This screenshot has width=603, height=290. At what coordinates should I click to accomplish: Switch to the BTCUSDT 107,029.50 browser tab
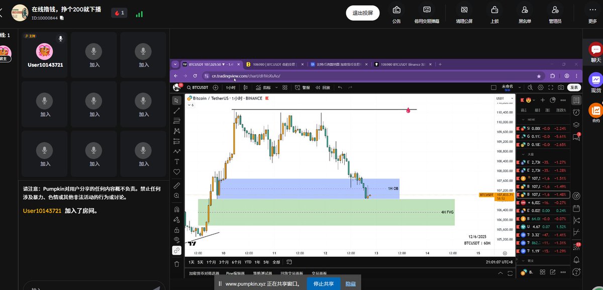point(211,64)
